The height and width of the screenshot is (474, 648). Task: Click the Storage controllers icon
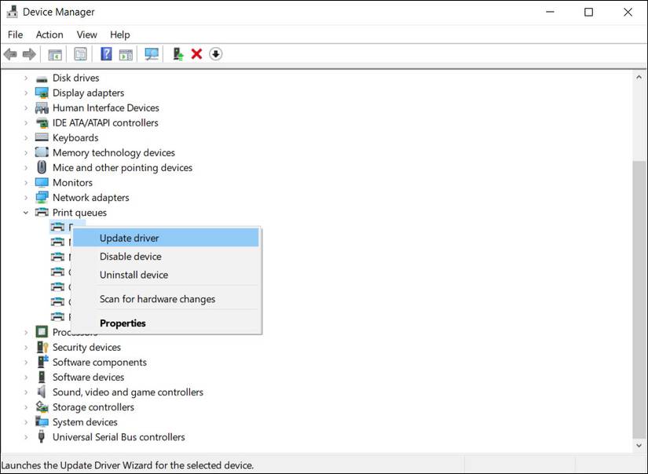pos(42,407)
